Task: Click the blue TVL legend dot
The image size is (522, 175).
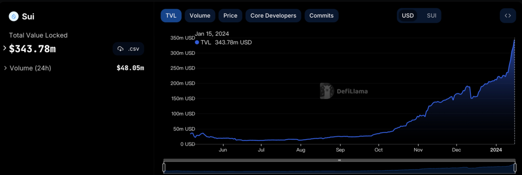Action: click(x=197, y=42)
